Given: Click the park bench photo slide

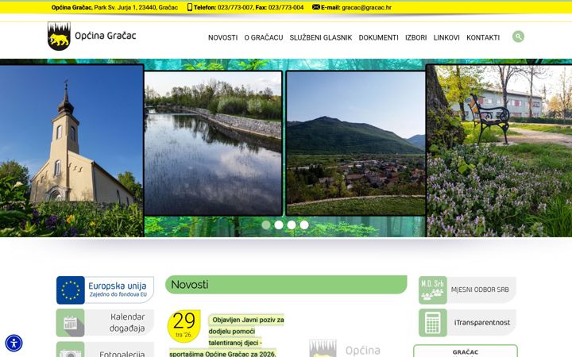Looking at the screenshot, I should (x=499, y=151).
